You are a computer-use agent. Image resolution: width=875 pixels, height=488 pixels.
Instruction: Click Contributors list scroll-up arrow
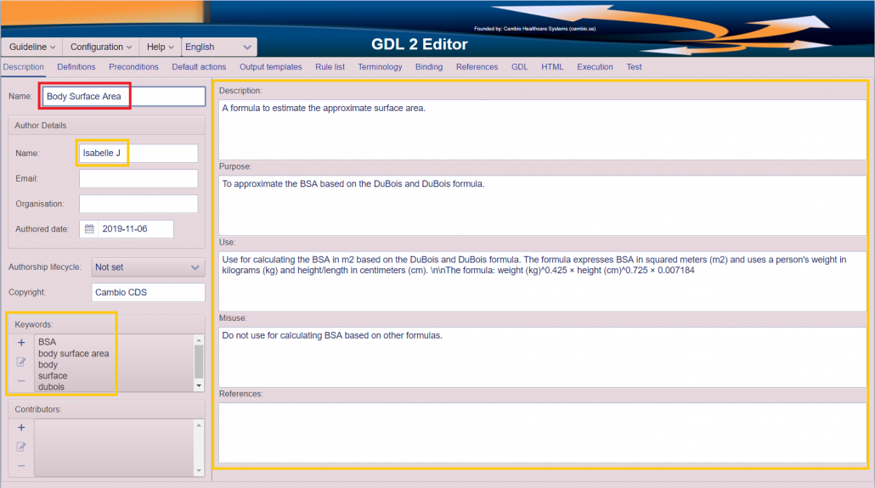(x=199, y=425)
